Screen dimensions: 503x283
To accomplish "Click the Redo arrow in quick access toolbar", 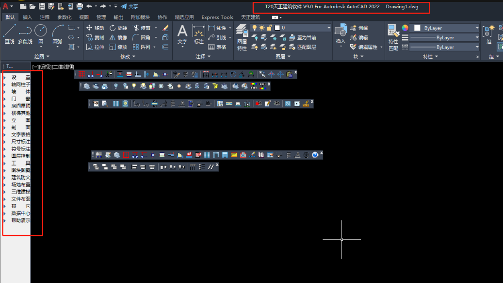I will click(x=103, y=6).
